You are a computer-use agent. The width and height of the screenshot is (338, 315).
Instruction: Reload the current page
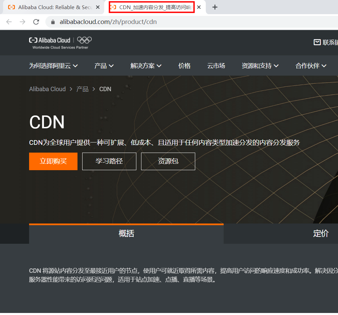[36, 22]
